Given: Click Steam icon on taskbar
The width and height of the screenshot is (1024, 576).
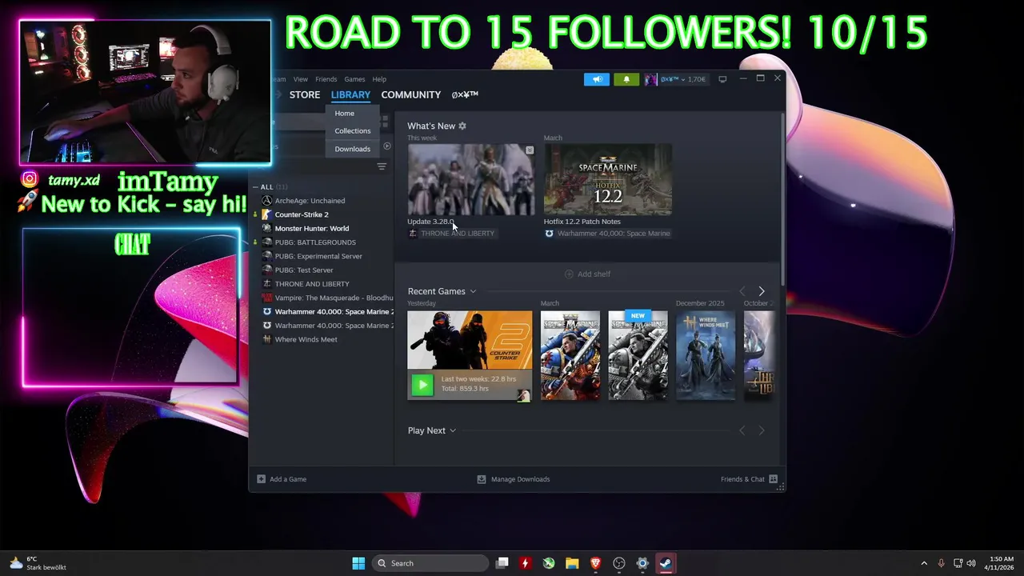Looking at the screenshot, I should pos(666,563).
